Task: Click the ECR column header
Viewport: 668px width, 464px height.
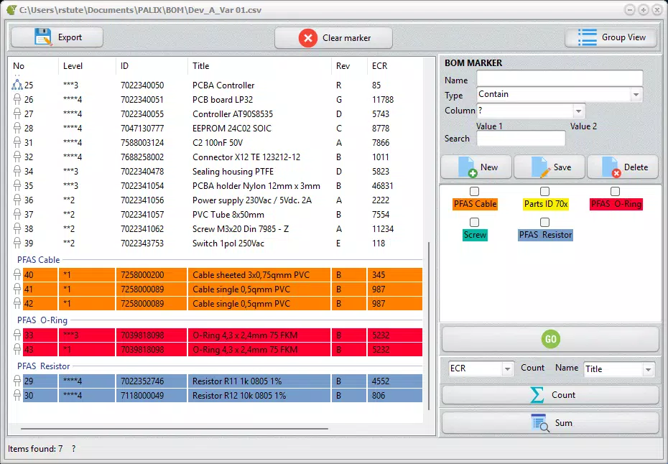Action: click(394, 66)
